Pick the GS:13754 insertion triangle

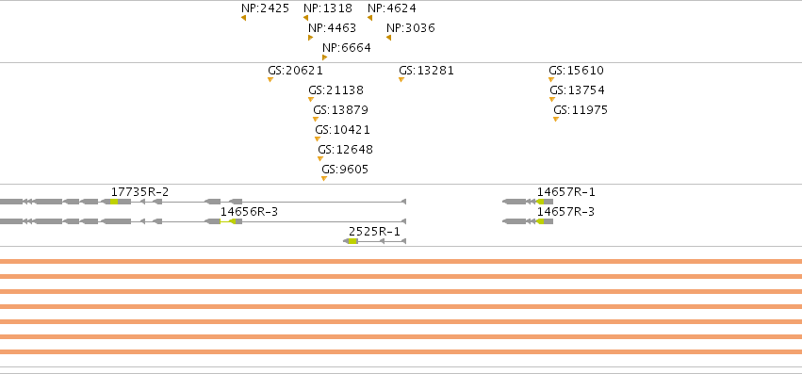[552, 99]
